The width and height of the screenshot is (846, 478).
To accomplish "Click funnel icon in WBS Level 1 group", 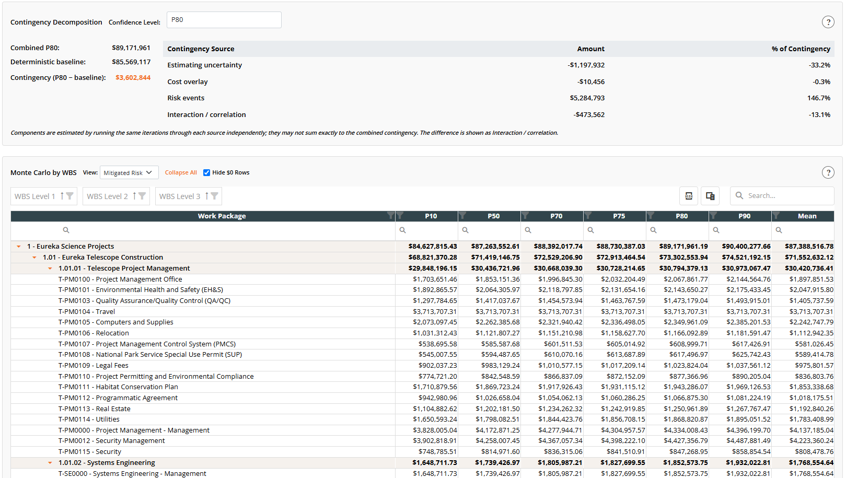I will click(x=69, y=196).
